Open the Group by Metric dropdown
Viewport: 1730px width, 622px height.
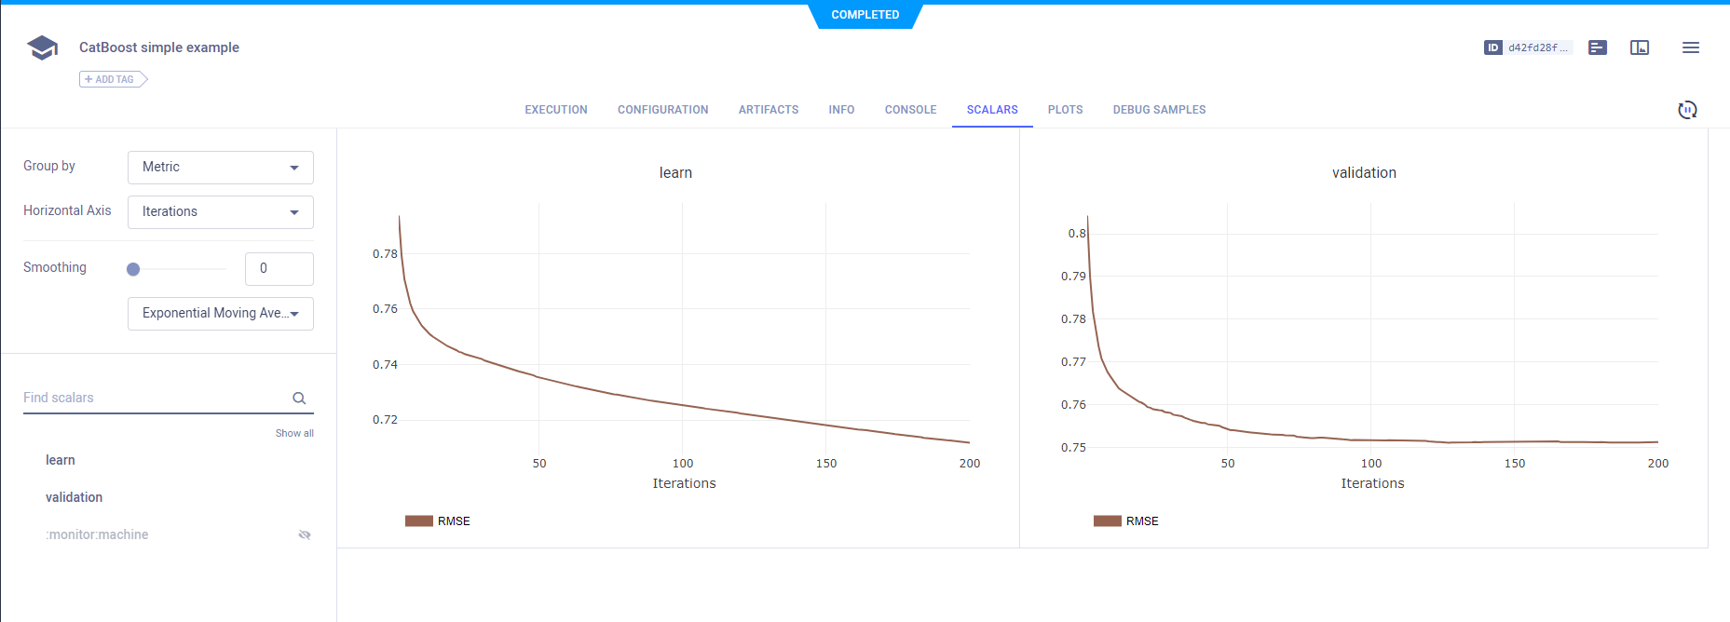coord(220,168)
